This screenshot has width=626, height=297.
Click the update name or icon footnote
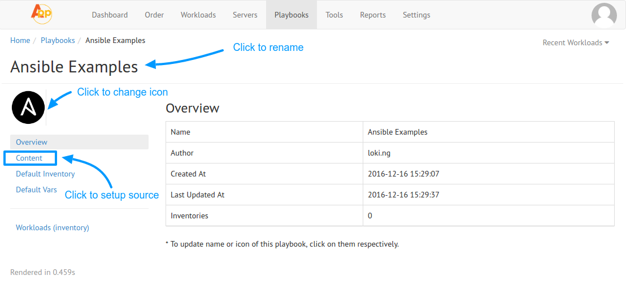282,244
